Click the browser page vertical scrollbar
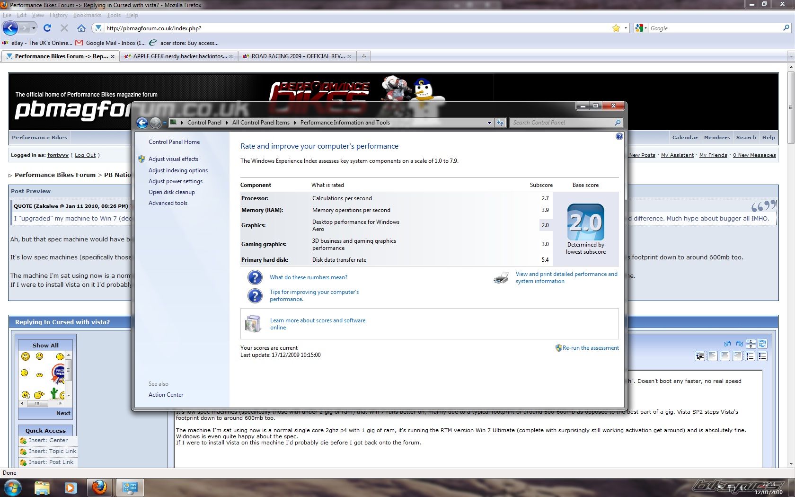795x497 pixels. tap(791, 237)
